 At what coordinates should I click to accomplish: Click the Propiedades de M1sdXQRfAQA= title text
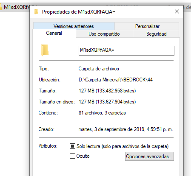click(79, 12)
